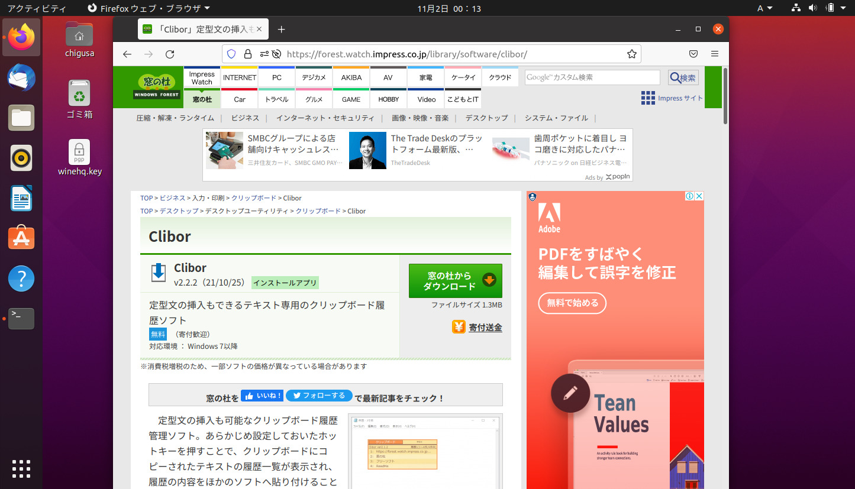Open the ゴミ箱 trash desktop icon

[79, 99]
